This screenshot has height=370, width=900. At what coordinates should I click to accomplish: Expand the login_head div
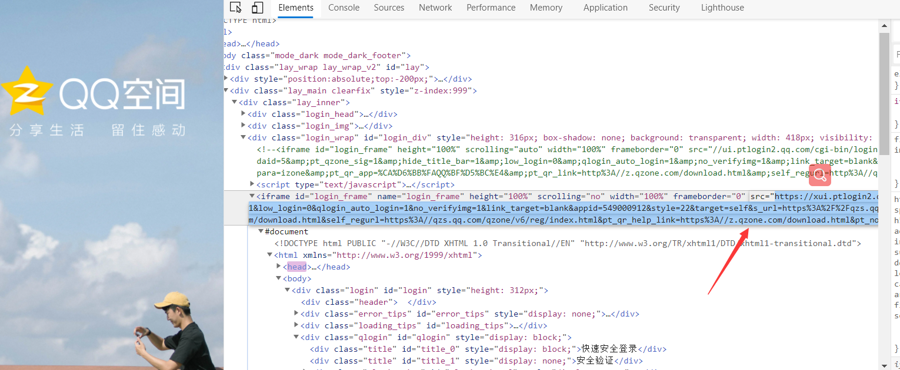click(244, 114)
